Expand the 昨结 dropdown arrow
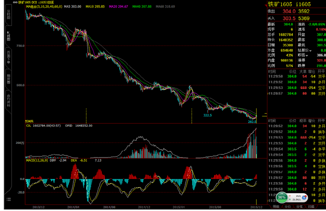Viewport: 326px width, 211px height. pyautogui.click(x=307, y=55)
